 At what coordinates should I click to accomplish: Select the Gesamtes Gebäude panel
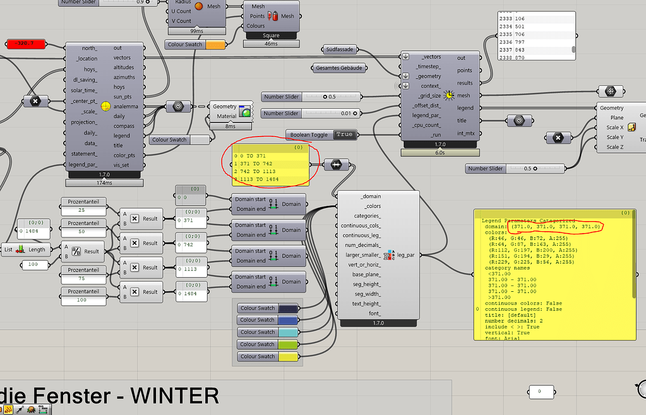[339, 67]
